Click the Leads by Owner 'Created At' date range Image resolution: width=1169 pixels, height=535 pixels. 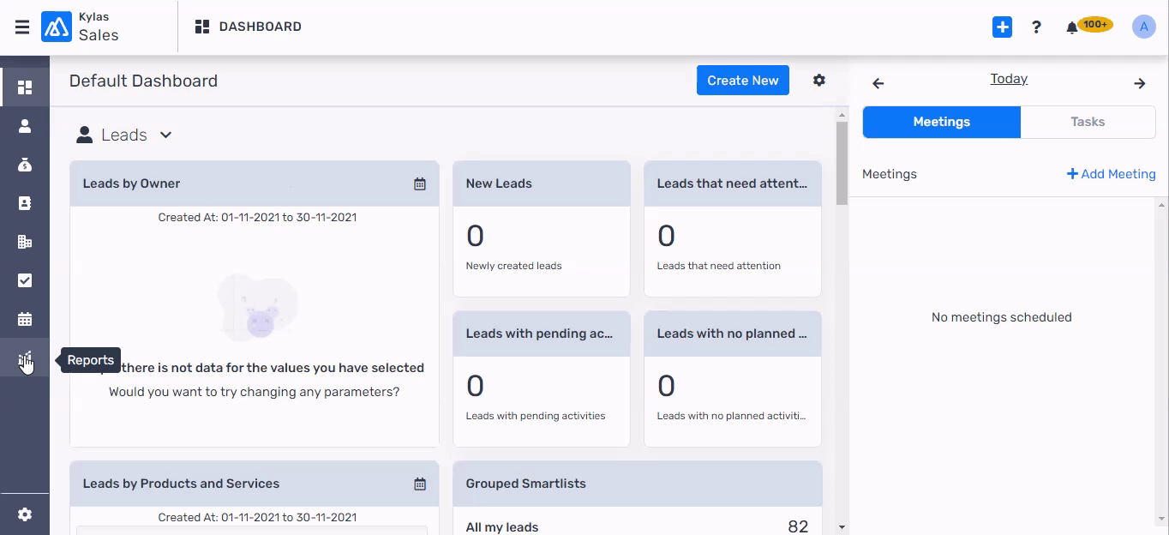tap(257, 218)
